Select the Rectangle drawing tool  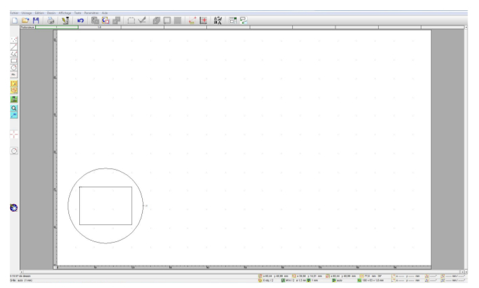(x=14, y=61)
